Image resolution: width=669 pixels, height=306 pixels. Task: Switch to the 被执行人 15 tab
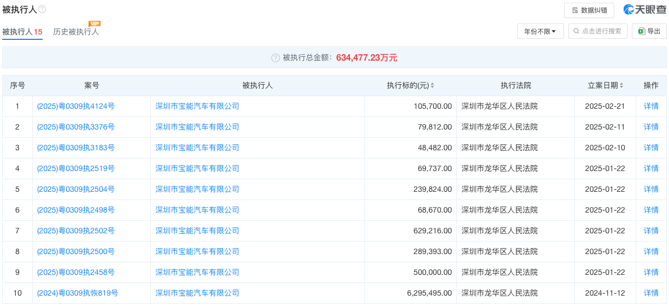point(22,32)
